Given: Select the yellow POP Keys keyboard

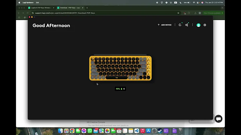Looking at the screenshot, I should point(120,68).
